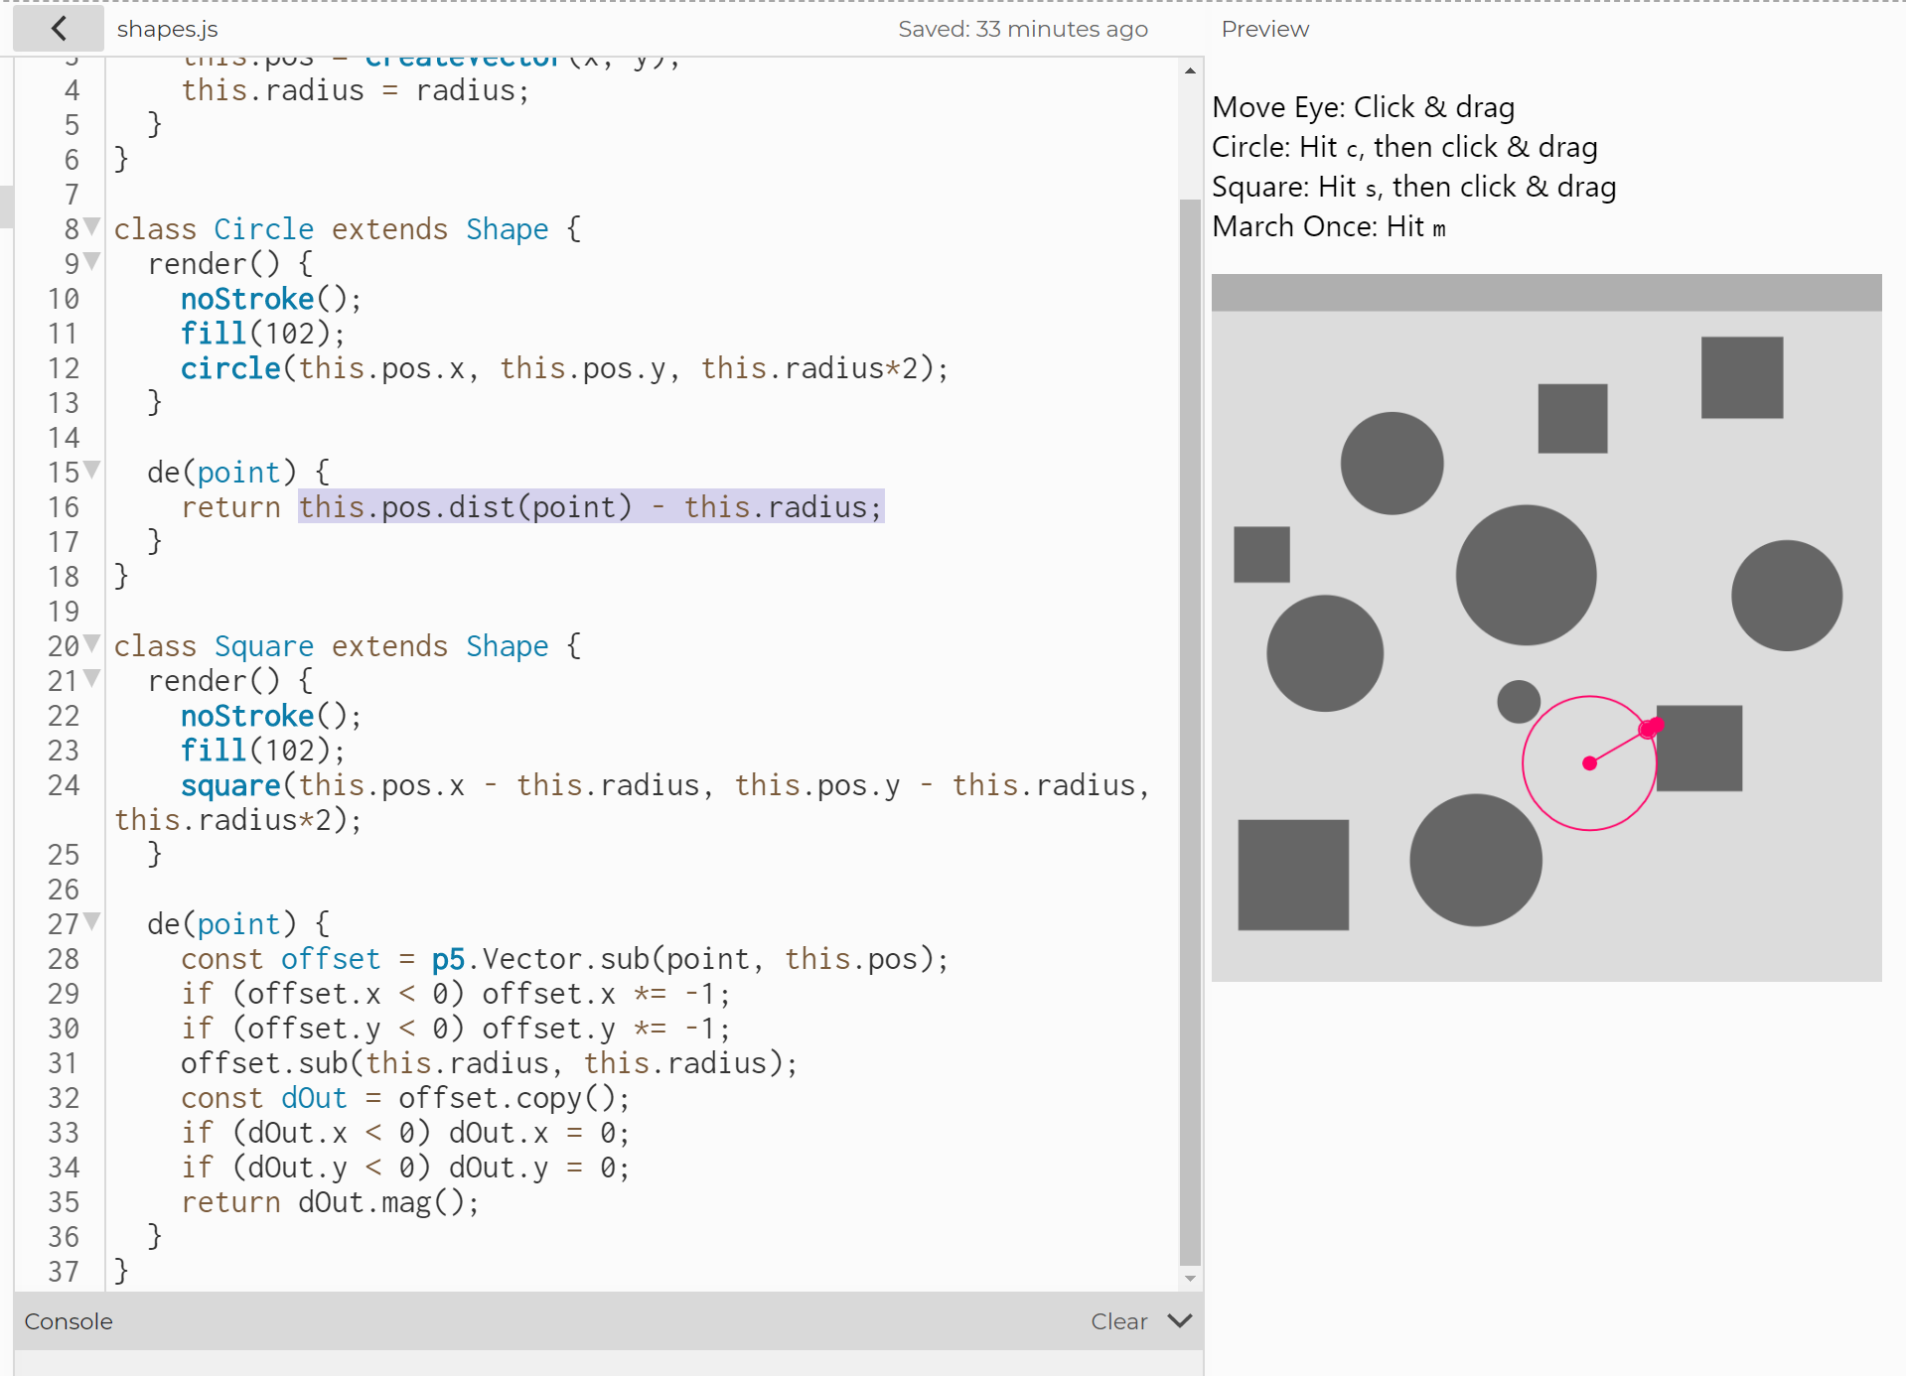Fold the Circle class at line 8

[x=92, y=227]
